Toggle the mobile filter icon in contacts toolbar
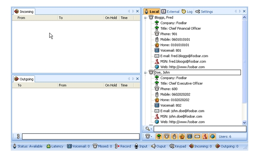 [x=174, y=136]
